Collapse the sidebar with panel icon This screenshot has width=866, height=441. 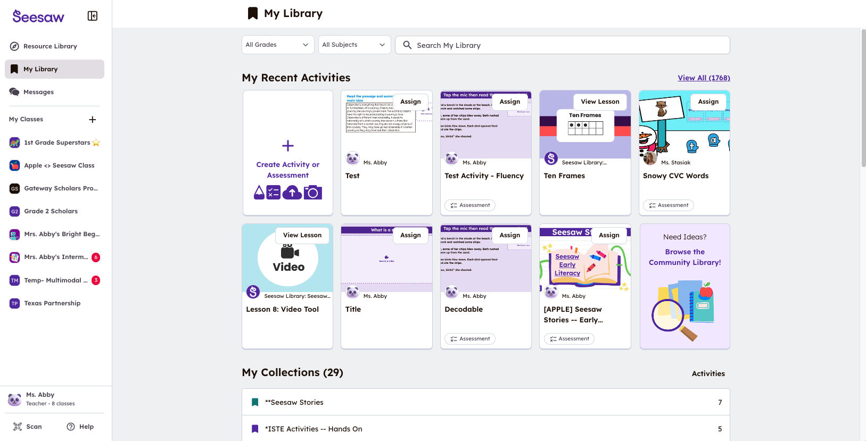click(93, 16)
